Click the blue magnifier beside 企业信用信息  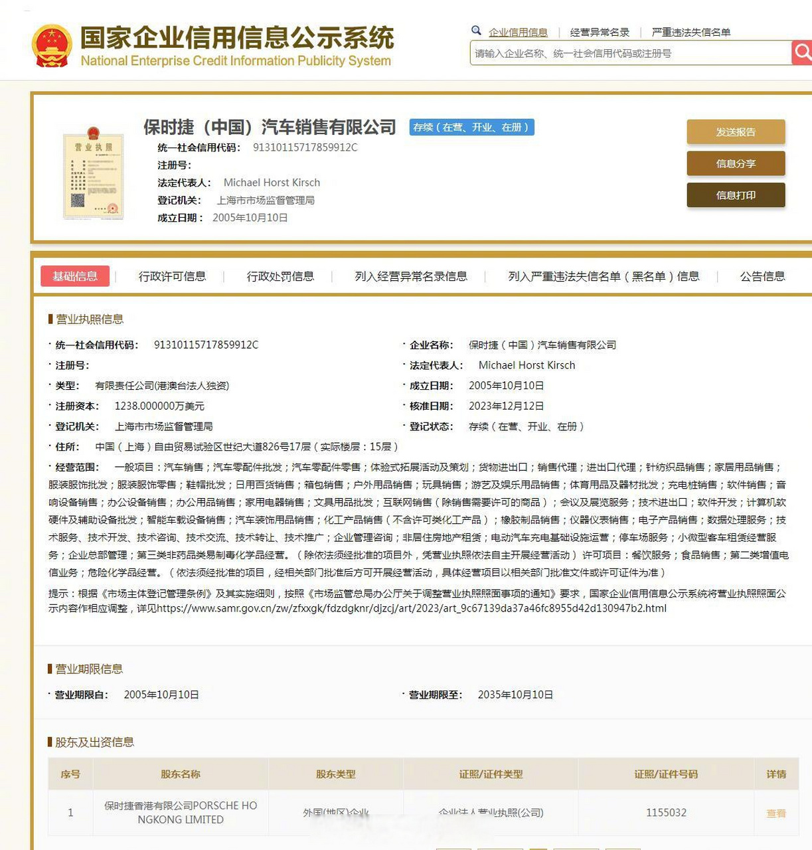point(476,31)
